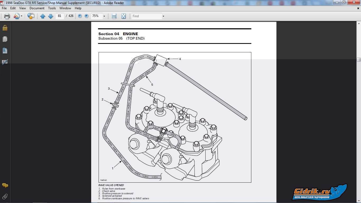Expand the 75% zoom level dropdown
Screen dimensions: 361x203
[x=104, y=16]
